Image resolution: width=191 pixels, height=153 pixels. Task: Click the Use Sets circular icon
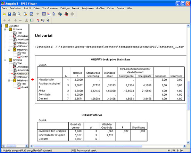[60, 14]
